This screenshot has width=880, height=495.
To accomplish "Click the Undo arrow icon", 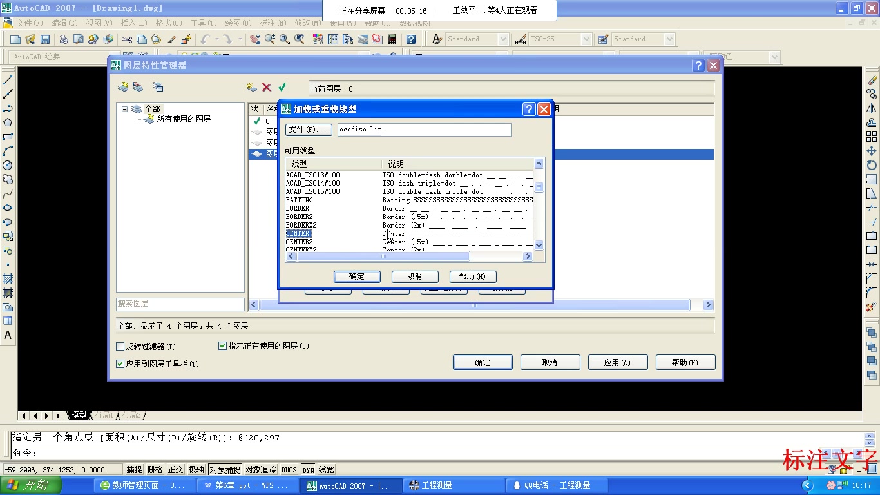I will [x=205, y=39].
